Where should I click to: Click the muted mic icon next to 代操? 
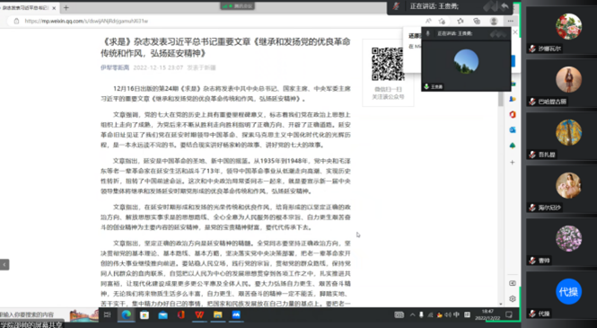tap(532, 314)
